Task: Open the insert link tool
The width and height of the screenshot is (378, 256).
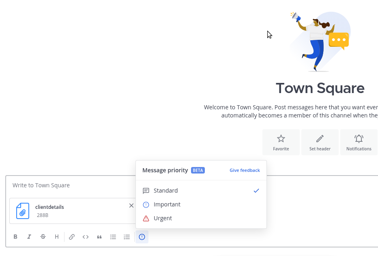Action: [x=72, y=236]
